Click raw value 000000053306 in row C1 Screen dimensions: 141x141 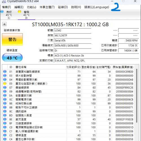tap(124, 131)
